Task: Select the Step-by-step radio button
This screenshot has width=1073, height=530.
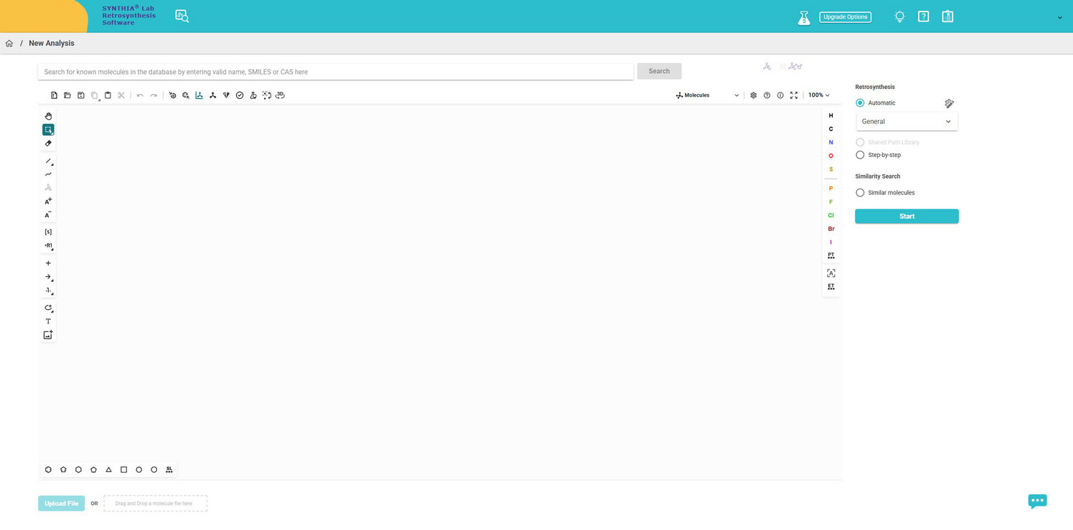Action: 860,155
